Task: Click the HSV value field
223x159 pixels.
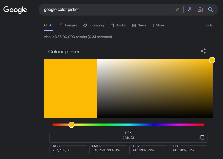Action: point(148,150)
